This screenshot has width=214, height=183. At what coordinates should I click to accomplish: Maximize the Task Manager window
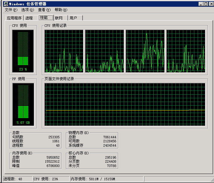(206, 4)
